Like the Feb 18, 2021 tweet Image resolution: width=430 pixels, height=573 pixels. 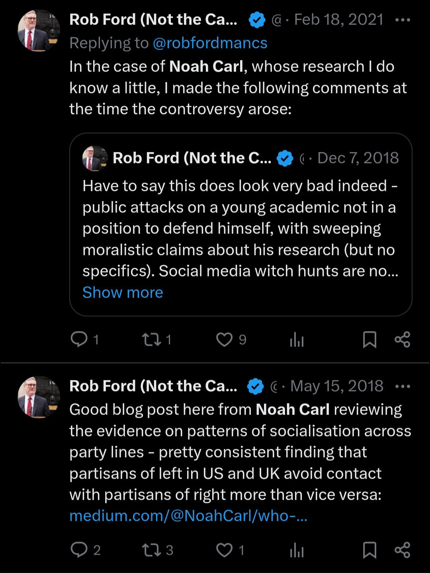coord(224,339)
